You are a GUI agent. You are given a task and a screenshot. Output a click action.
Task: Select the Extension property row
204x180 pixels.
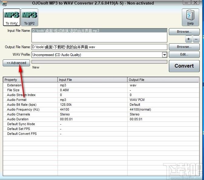coord(101,85)
